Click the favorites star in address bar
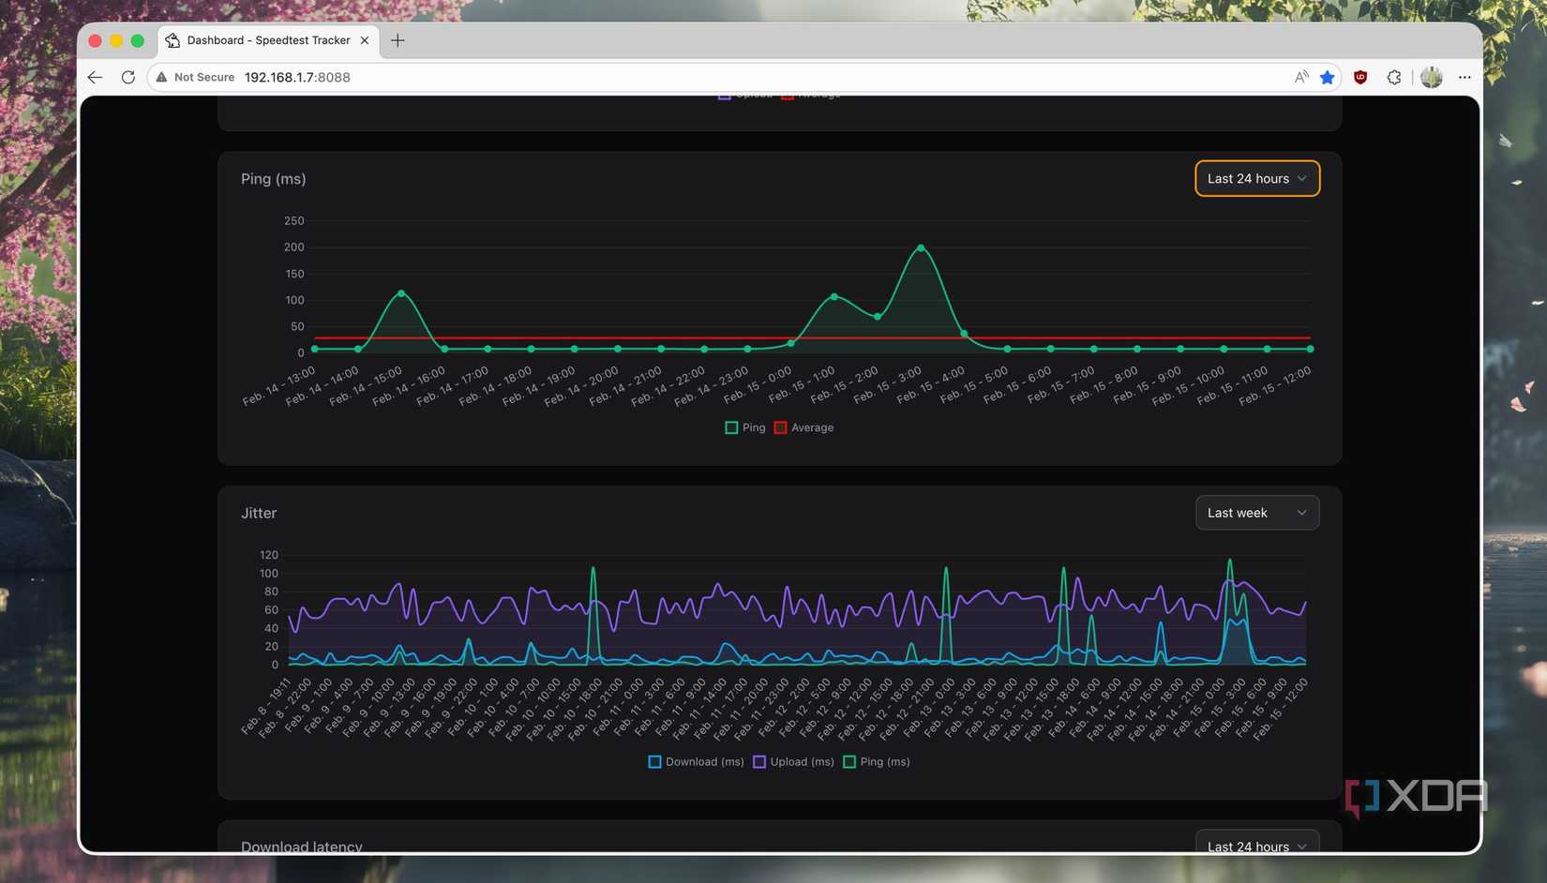Screen dimensions: 1547x883 (x=1327, y=77)
